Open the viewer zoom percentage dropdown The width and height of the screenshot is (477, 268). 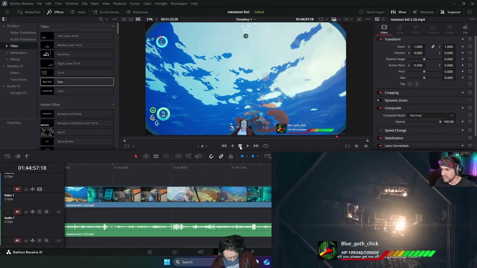(x=152, y=19)
